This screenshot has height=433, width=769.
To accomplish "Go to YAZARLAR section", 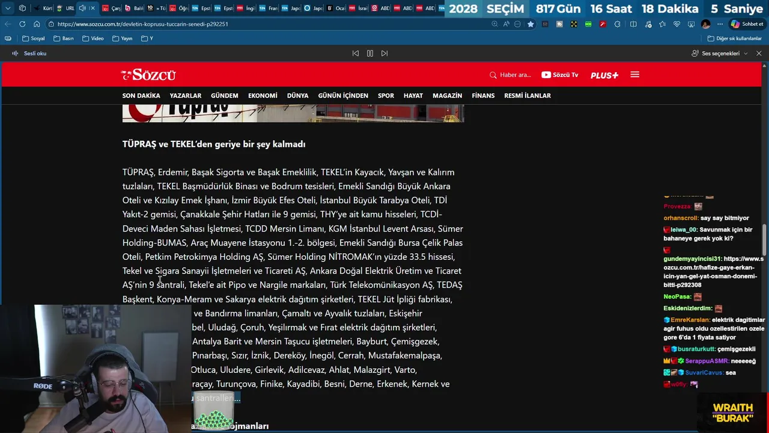I will 186,96.
